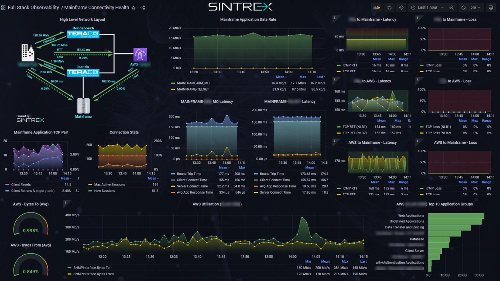This screenshot has width=500, height=281.
Task: Click the Database bar in Top 10 Application Groups
Action: [439, 240]
